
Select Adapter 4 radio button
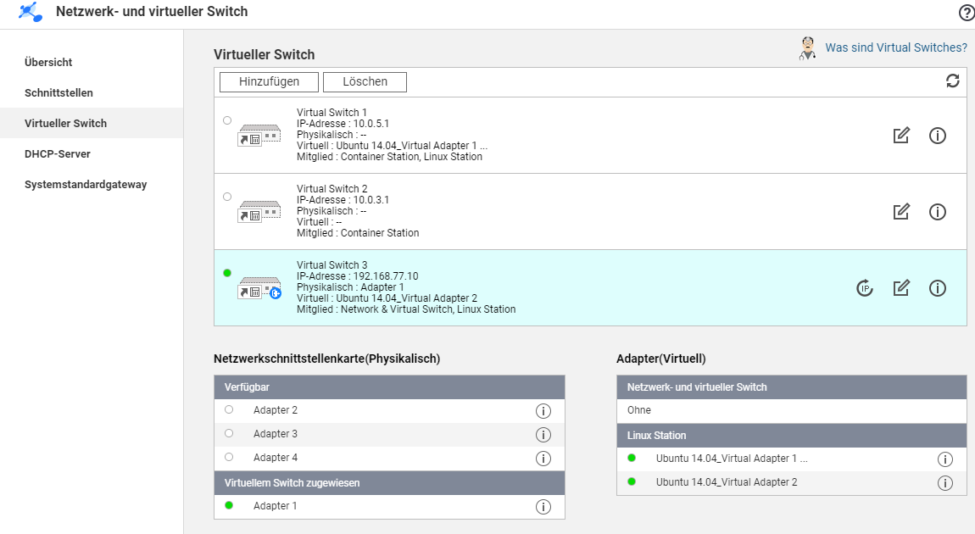pos(229,457)
